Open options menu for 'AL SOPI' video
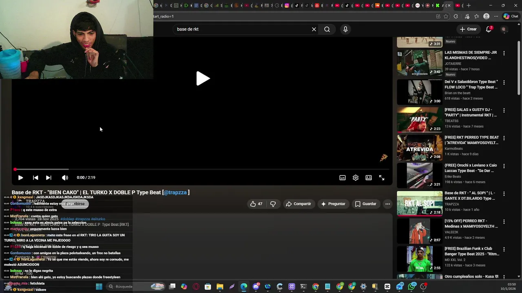The width and height of the screenshot is (522, 293). [x=504, y=194]
